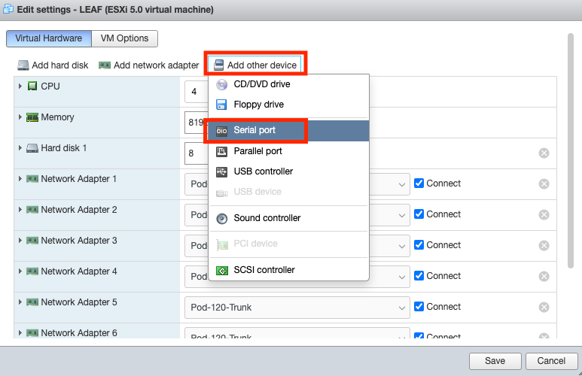Toggle Connect checkbox for Network Adapter 3
This screenshot has width=582, height=376.
pos(419,245)
